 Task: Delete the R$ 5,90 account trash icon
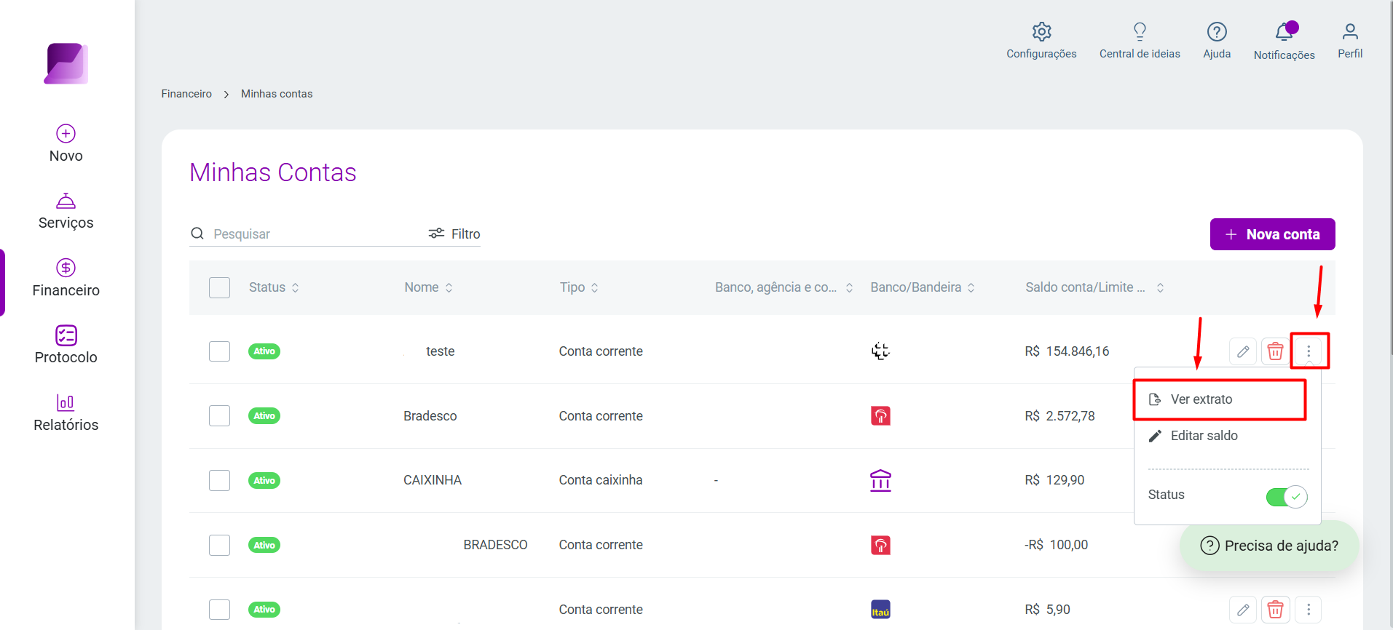coord(1275,610)
